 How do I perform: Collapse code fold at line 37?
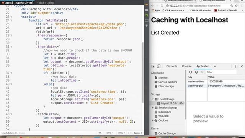point(11,73)
